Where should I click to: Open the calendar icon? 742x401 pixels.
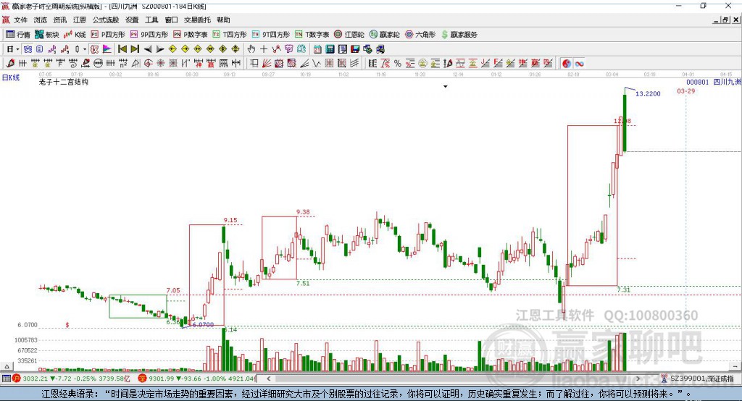pos(317,49)
